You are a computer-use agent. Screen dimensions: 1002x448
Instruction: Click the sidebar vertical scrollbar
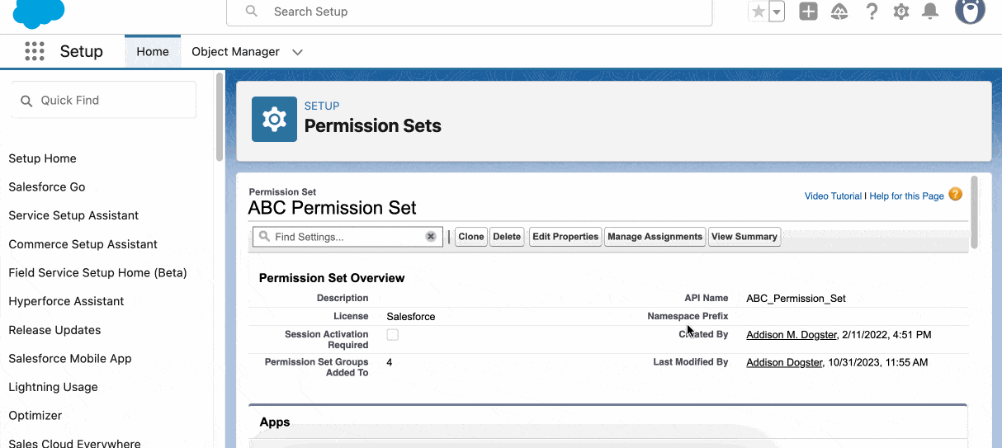[219, 116]
